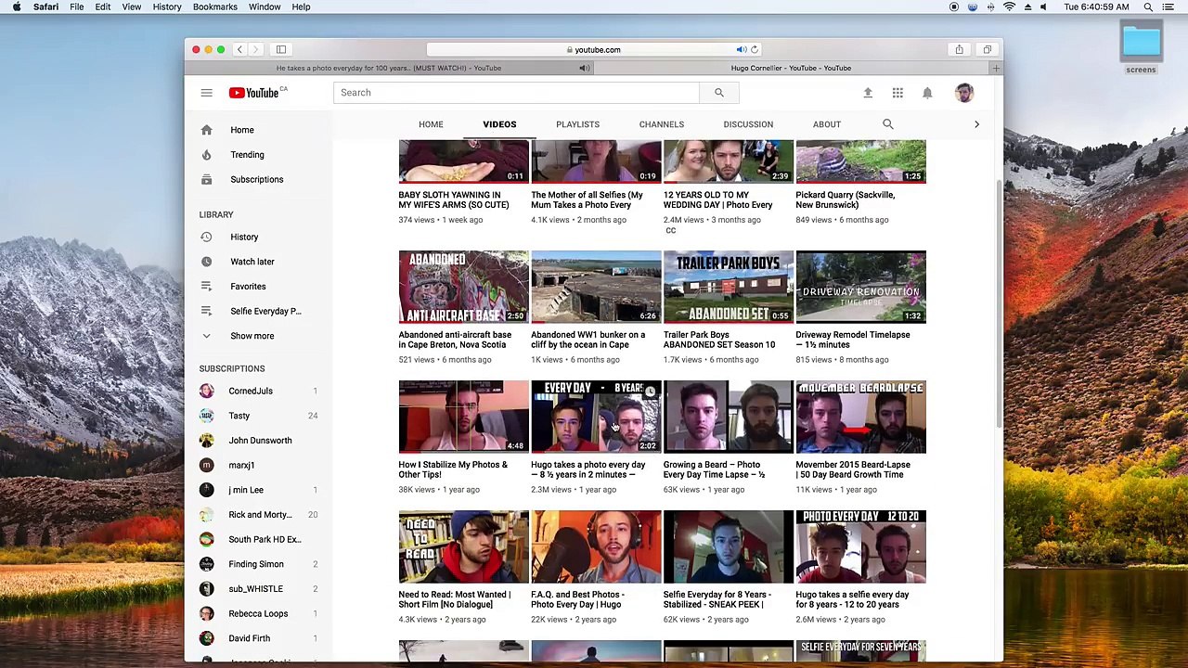Go to Home in sidebar
This screenshot has width=1188, height=668.
[x=241, y=130]
